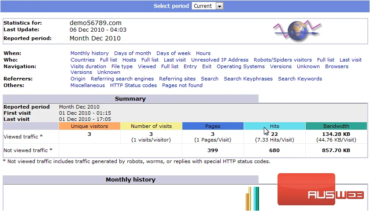The height and width of the screenshot is (211, 370).
Task: Click the Pages column header
Action: (x=213, y=126)
